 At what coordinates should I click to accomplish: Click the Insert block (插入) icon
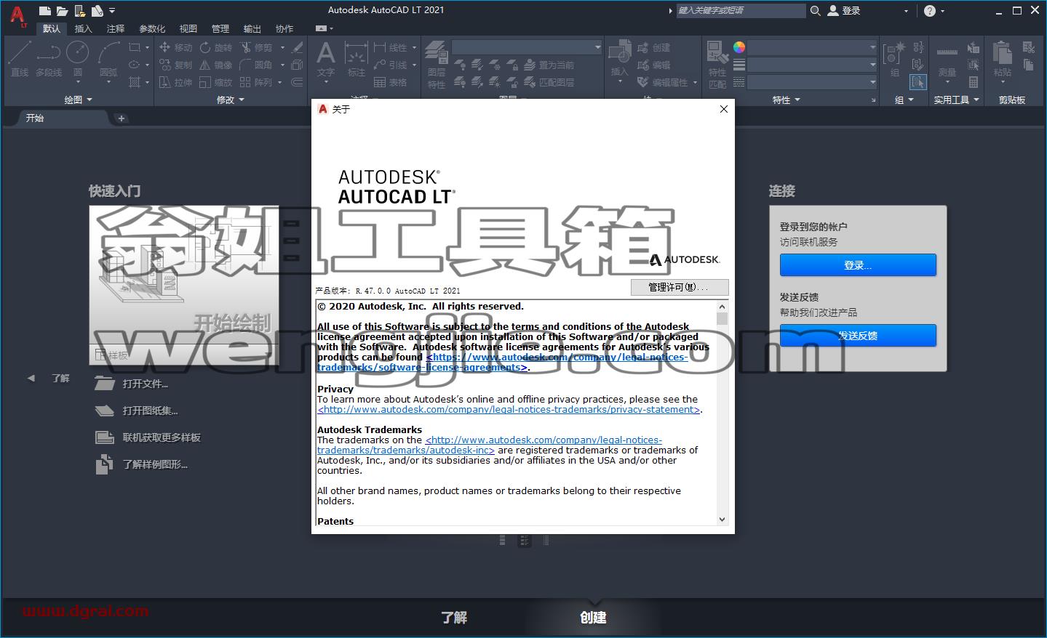(x=619, y=58)
